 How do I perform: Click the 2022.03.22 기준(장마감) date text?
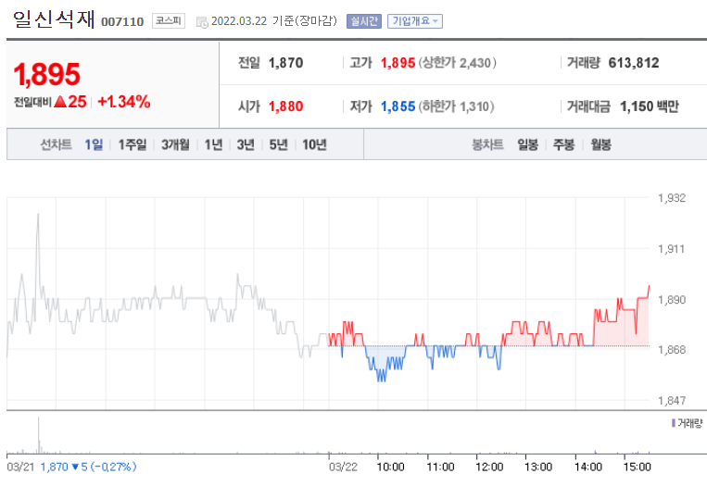[x=274, y=21]
